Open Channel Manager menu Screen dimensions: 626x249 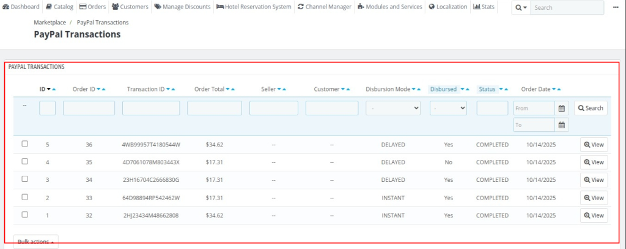(x=325, y=7)
